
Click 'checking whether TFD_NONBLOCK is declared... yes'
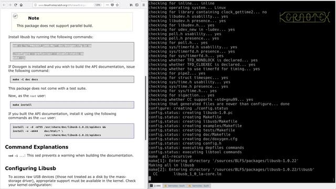point(203,60)
